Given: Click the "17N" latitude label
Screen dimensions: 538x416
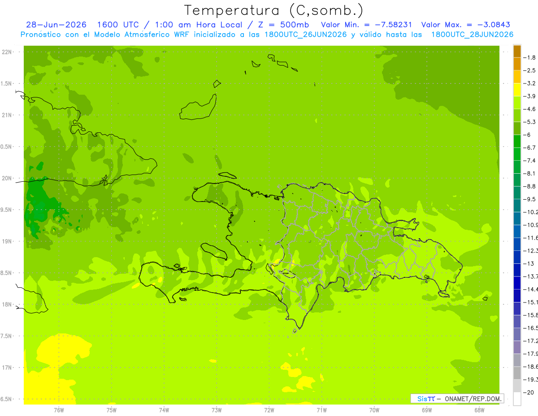Looking at the screenshot, I should point(7,368).
